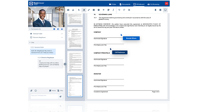
Task: Click the download icon in the toolbar
Action: (x=73, y=10)
